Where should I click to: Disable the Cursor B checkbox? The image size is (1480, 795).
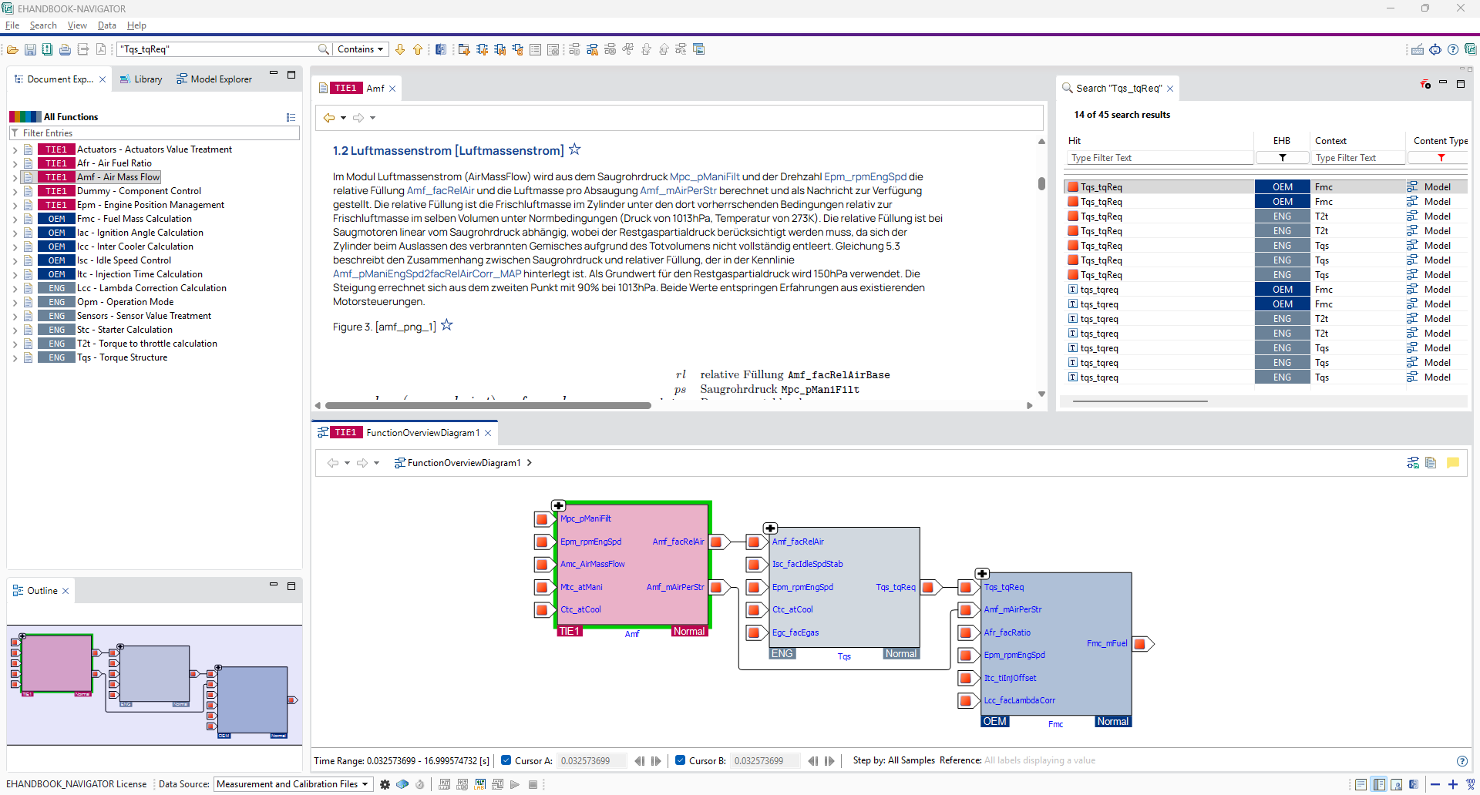681,760
